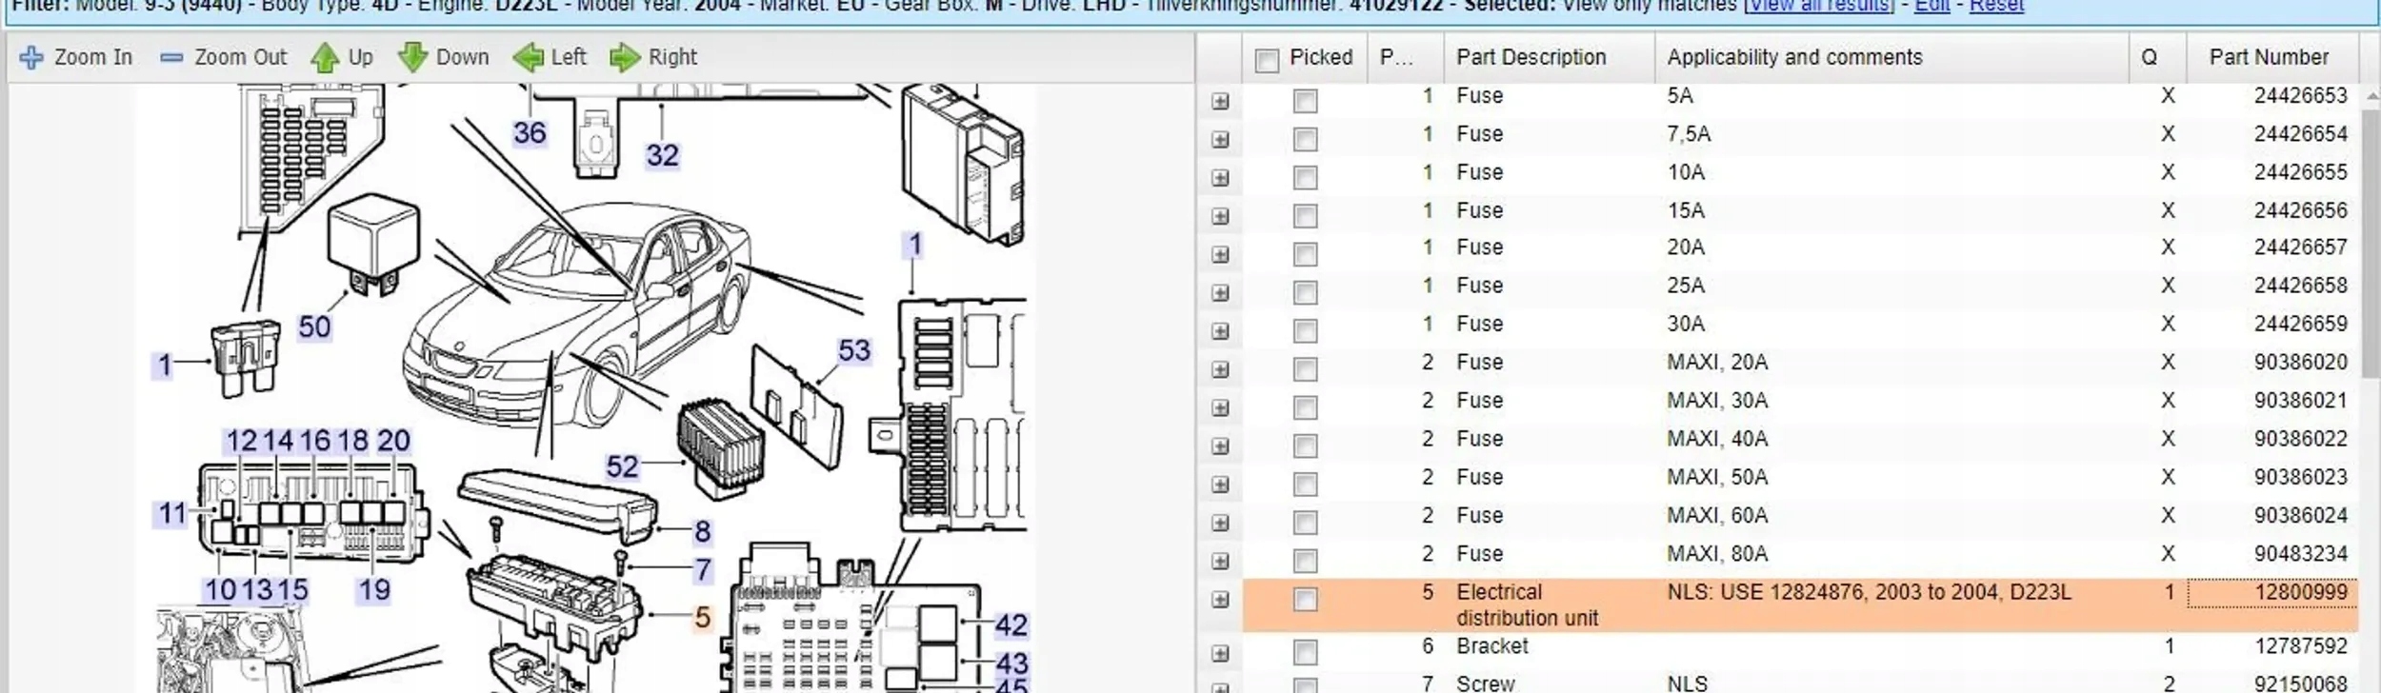The width and height of the screenshot is (2381, 693).
Task: Expand the MAXI, 60A Fuse row
Action: pos(1220,523)
